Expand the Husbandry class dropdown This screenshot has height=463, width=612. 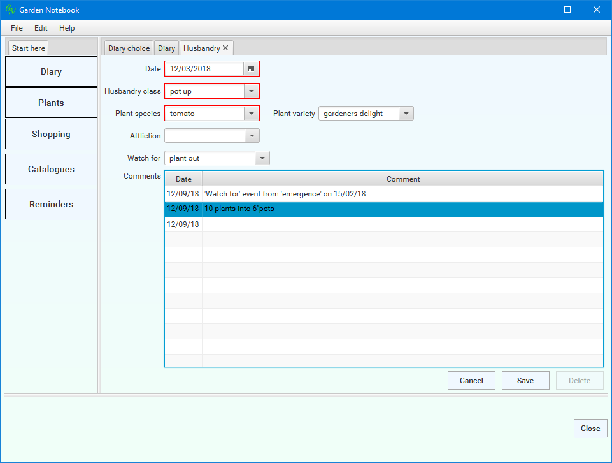point(252,91)
